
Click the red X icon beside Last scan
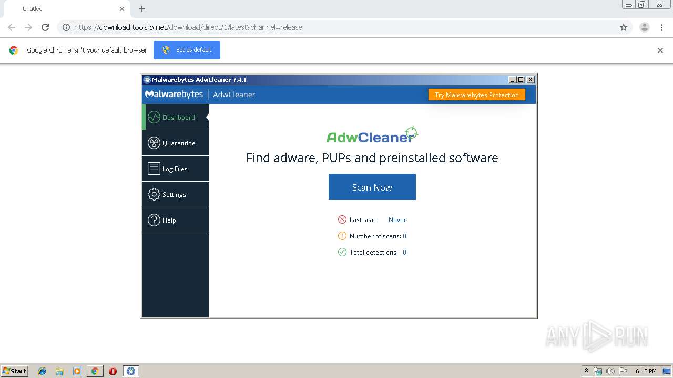coord(342,219)
